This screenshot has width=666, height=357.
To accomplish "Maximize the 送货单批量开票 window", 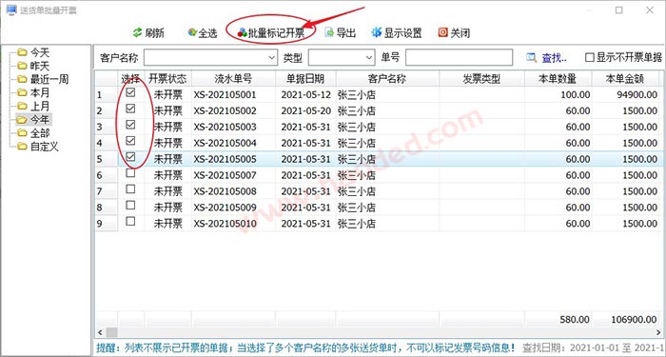I will pos(618,10).
